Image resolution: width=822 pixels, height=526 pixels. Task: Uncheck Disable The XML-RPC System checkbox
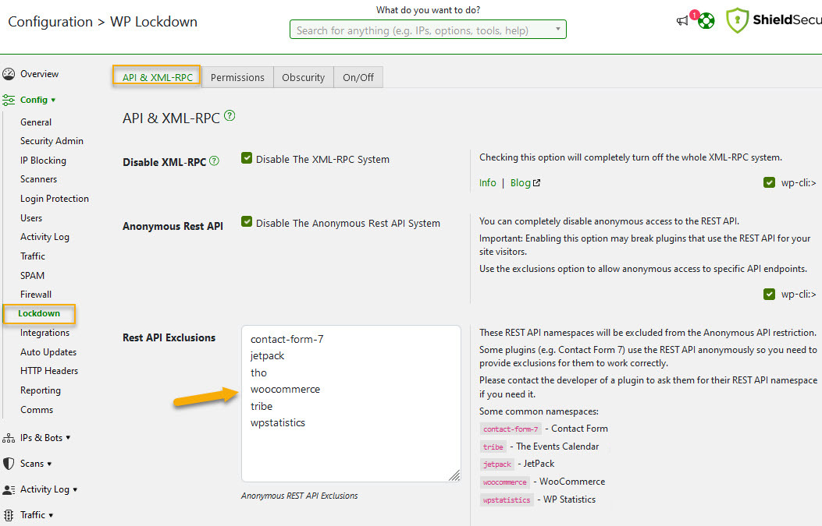pyautogui.click(x=247, y=158)
